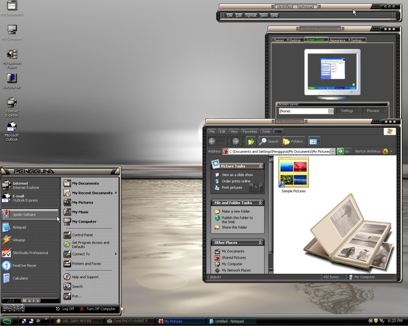Image resolution: width=408 pixels, height=326 pixels.
Task: Open My Music from Start menu
Action: (90, 212)
